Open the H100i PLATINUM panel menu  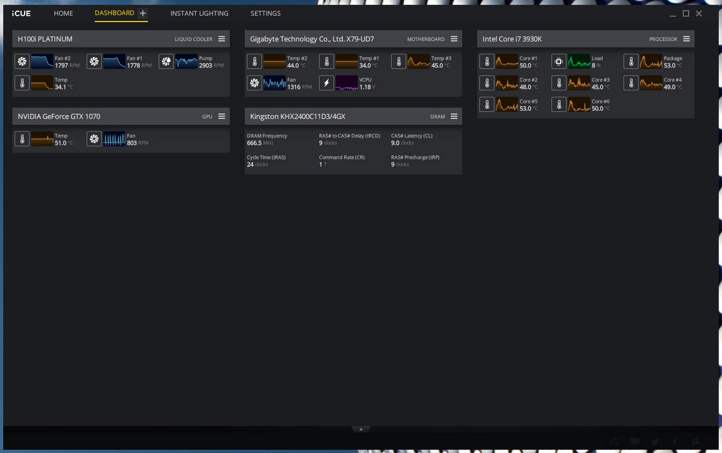(222, 39)
